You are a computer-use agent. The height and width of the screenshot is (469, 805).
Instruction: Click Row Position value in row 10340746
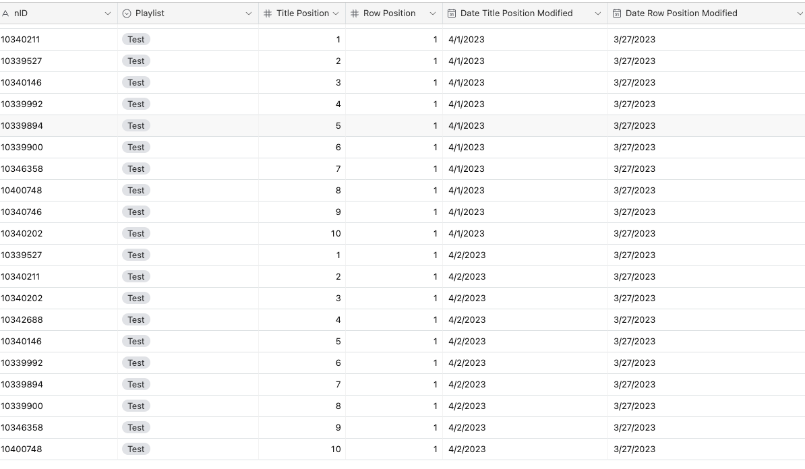click(x=436, y=212)
